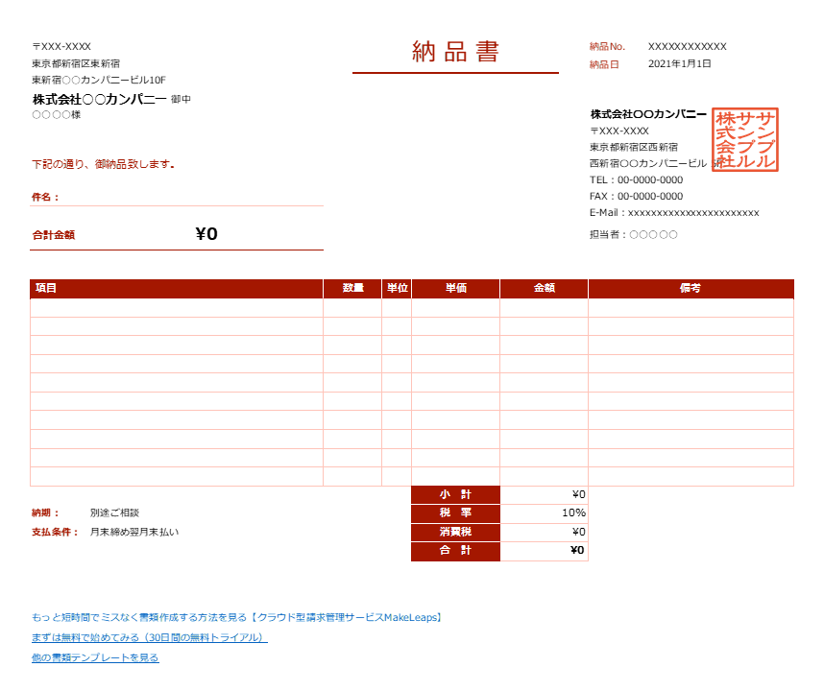Click the E-Mail address line
This screenshot has height=691, width=824.
click(674, 212)
